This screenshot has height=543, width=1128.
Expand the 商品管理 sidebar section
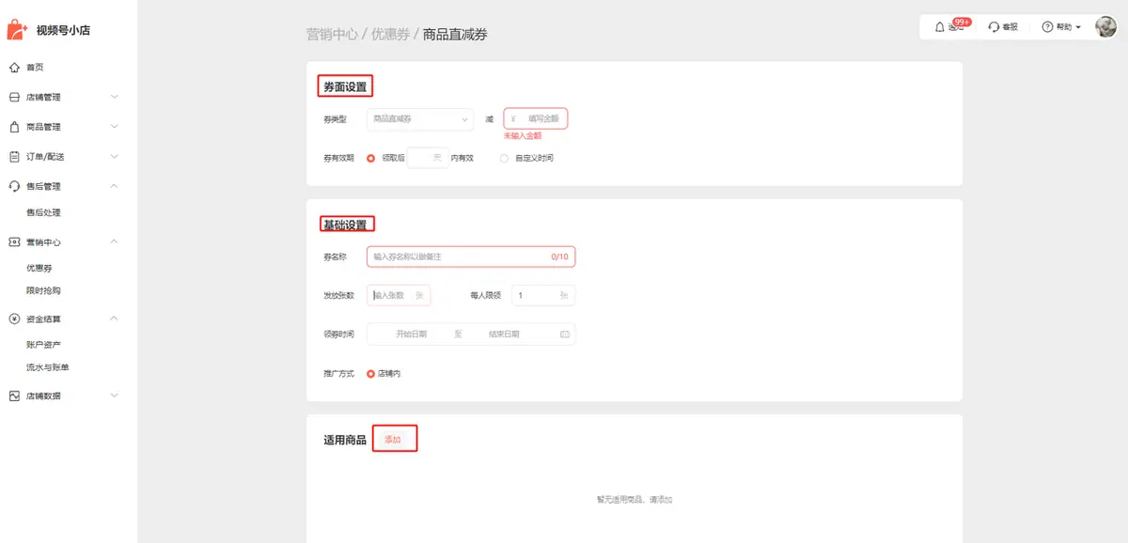tap(115, 127)
